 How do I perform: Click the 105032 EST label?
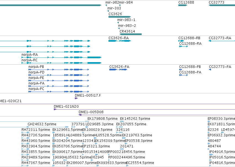click(x=59, y=163)
